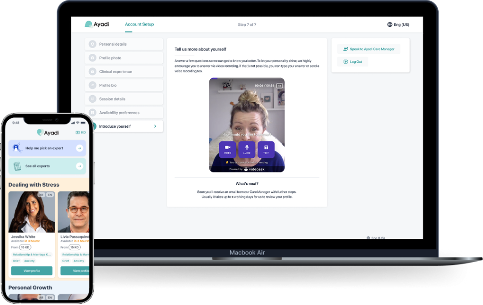Choose Text answer in the videoask widget
483x305 pixels.
[x=266, y=149]
